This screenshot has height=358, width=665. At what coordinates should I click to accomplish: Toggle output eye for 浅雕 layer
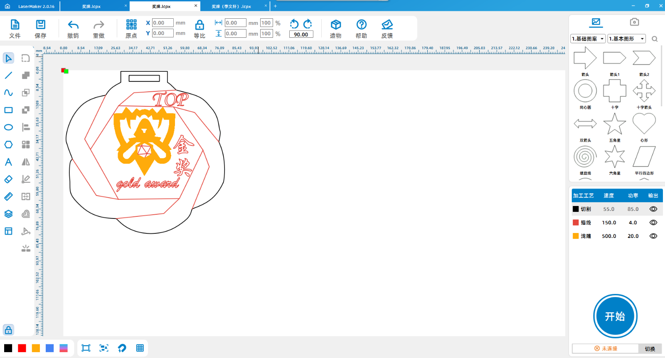(653, 236)
